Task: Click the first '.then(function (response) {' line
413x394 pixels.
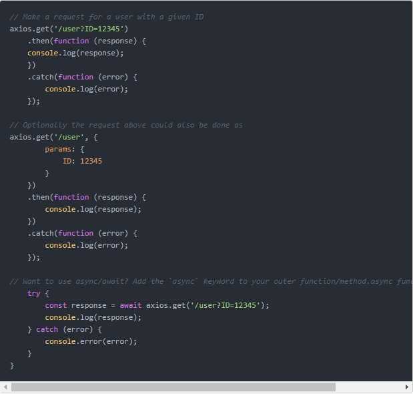Action: coord(86,41)
